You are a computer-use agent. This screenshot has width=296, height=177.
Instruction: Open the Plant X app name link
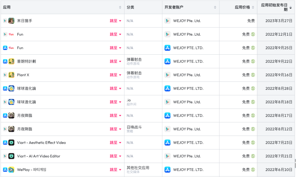pos(23,75)
